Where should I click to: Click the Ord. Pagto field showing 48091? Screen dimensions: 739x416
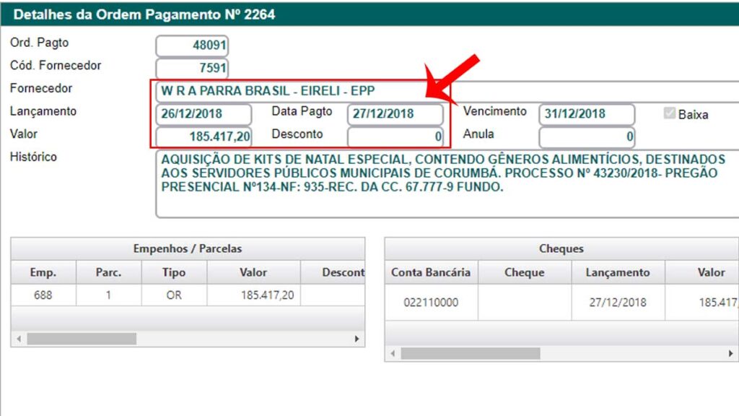coord(192,46)
